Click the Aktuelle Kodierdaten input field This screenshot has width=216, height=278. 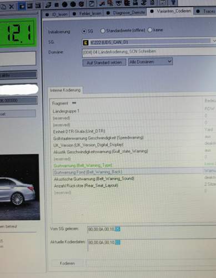tap(152, 244)
